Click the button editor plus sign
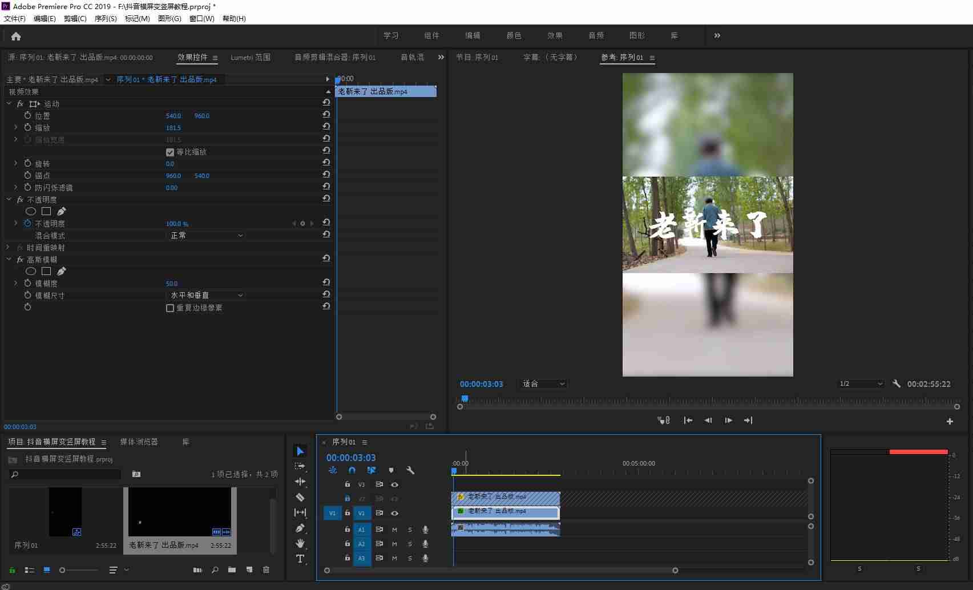The width and height of the screenshot is (973, 590). [x=950, y=421]
